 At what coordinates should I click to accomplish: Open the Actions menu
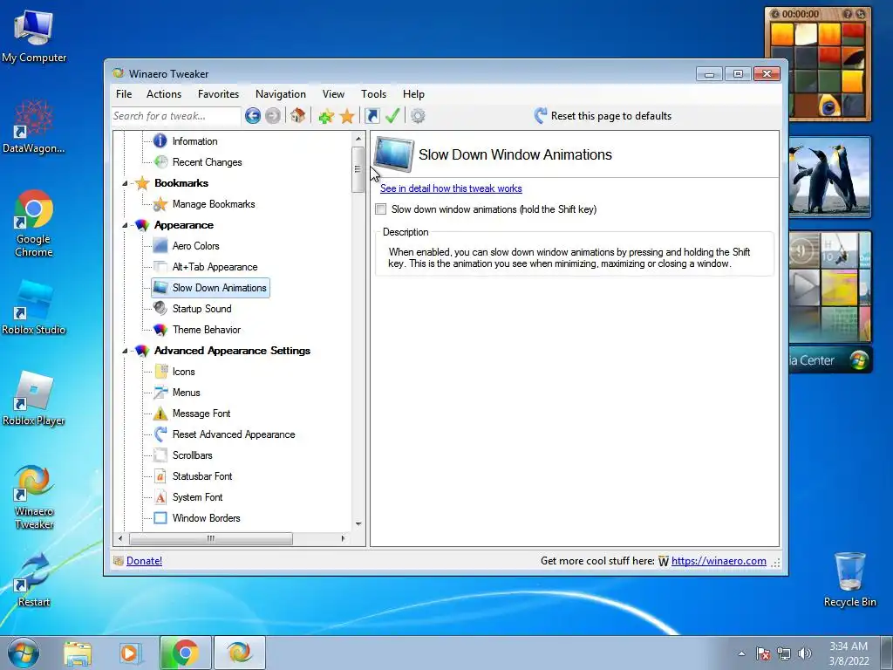tap(164, 94)
